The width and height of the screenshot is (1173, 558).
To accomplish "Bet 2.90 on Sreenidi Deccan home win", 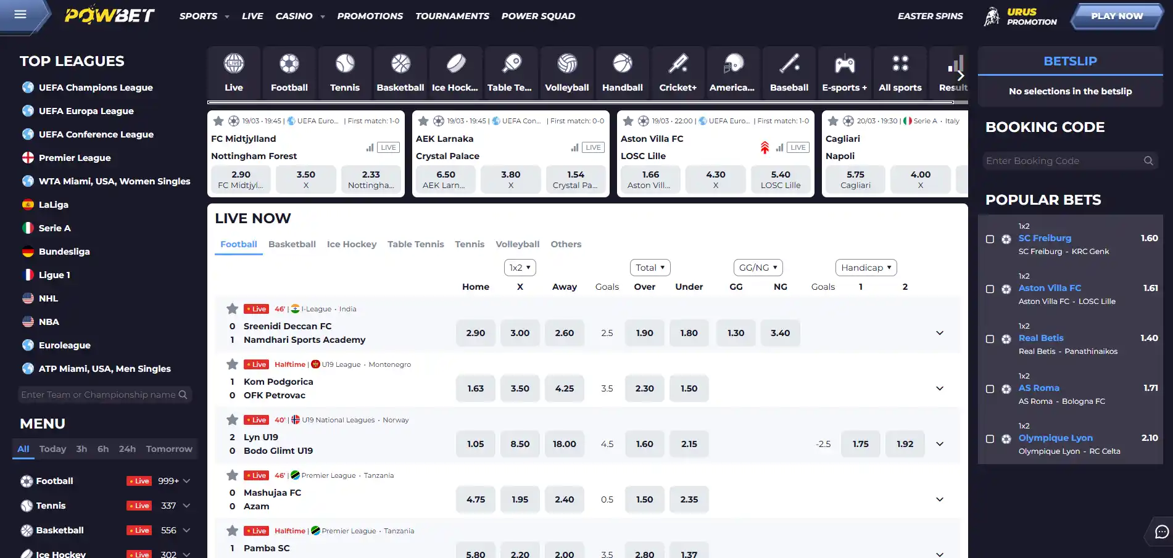I will point(476,333).
